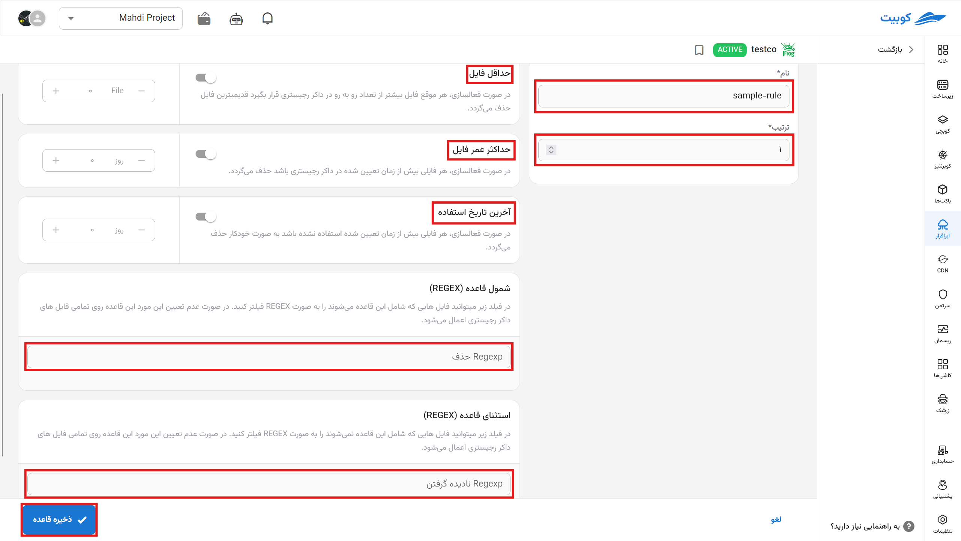This screenshot has height=541, width=961.
Task: Click the استثنای قاعده (REGEX) heading
Action: tap(467, 416)
